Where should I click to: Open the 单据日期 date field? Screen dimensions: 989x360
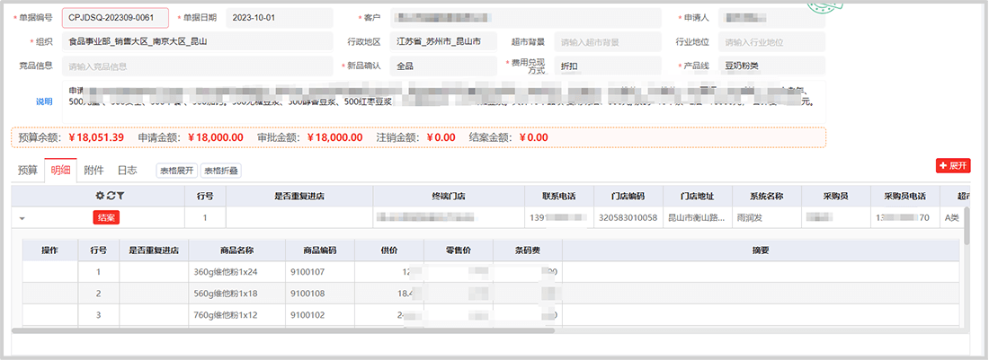coord(277,18)
